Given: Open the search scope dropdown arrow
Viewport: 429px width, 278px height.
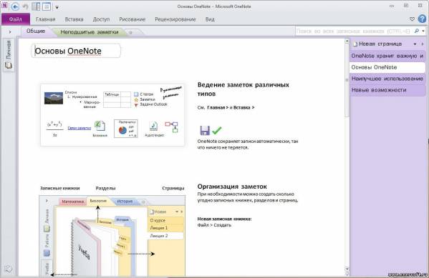Looking at the screenshot, I should click(423, 31).
